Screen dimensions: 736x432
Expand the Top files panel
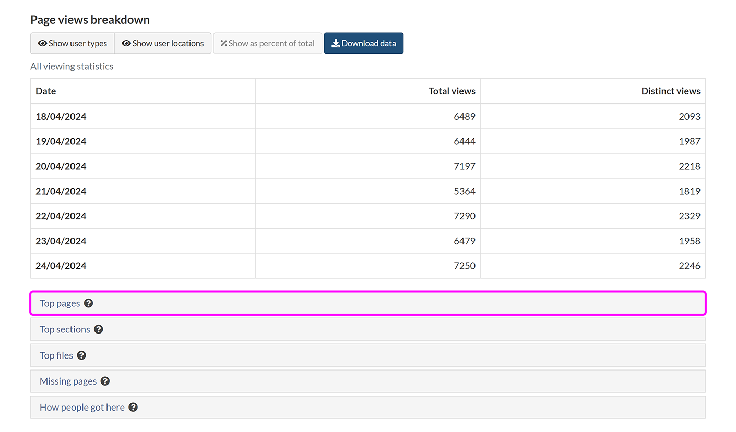click(56, 355)
